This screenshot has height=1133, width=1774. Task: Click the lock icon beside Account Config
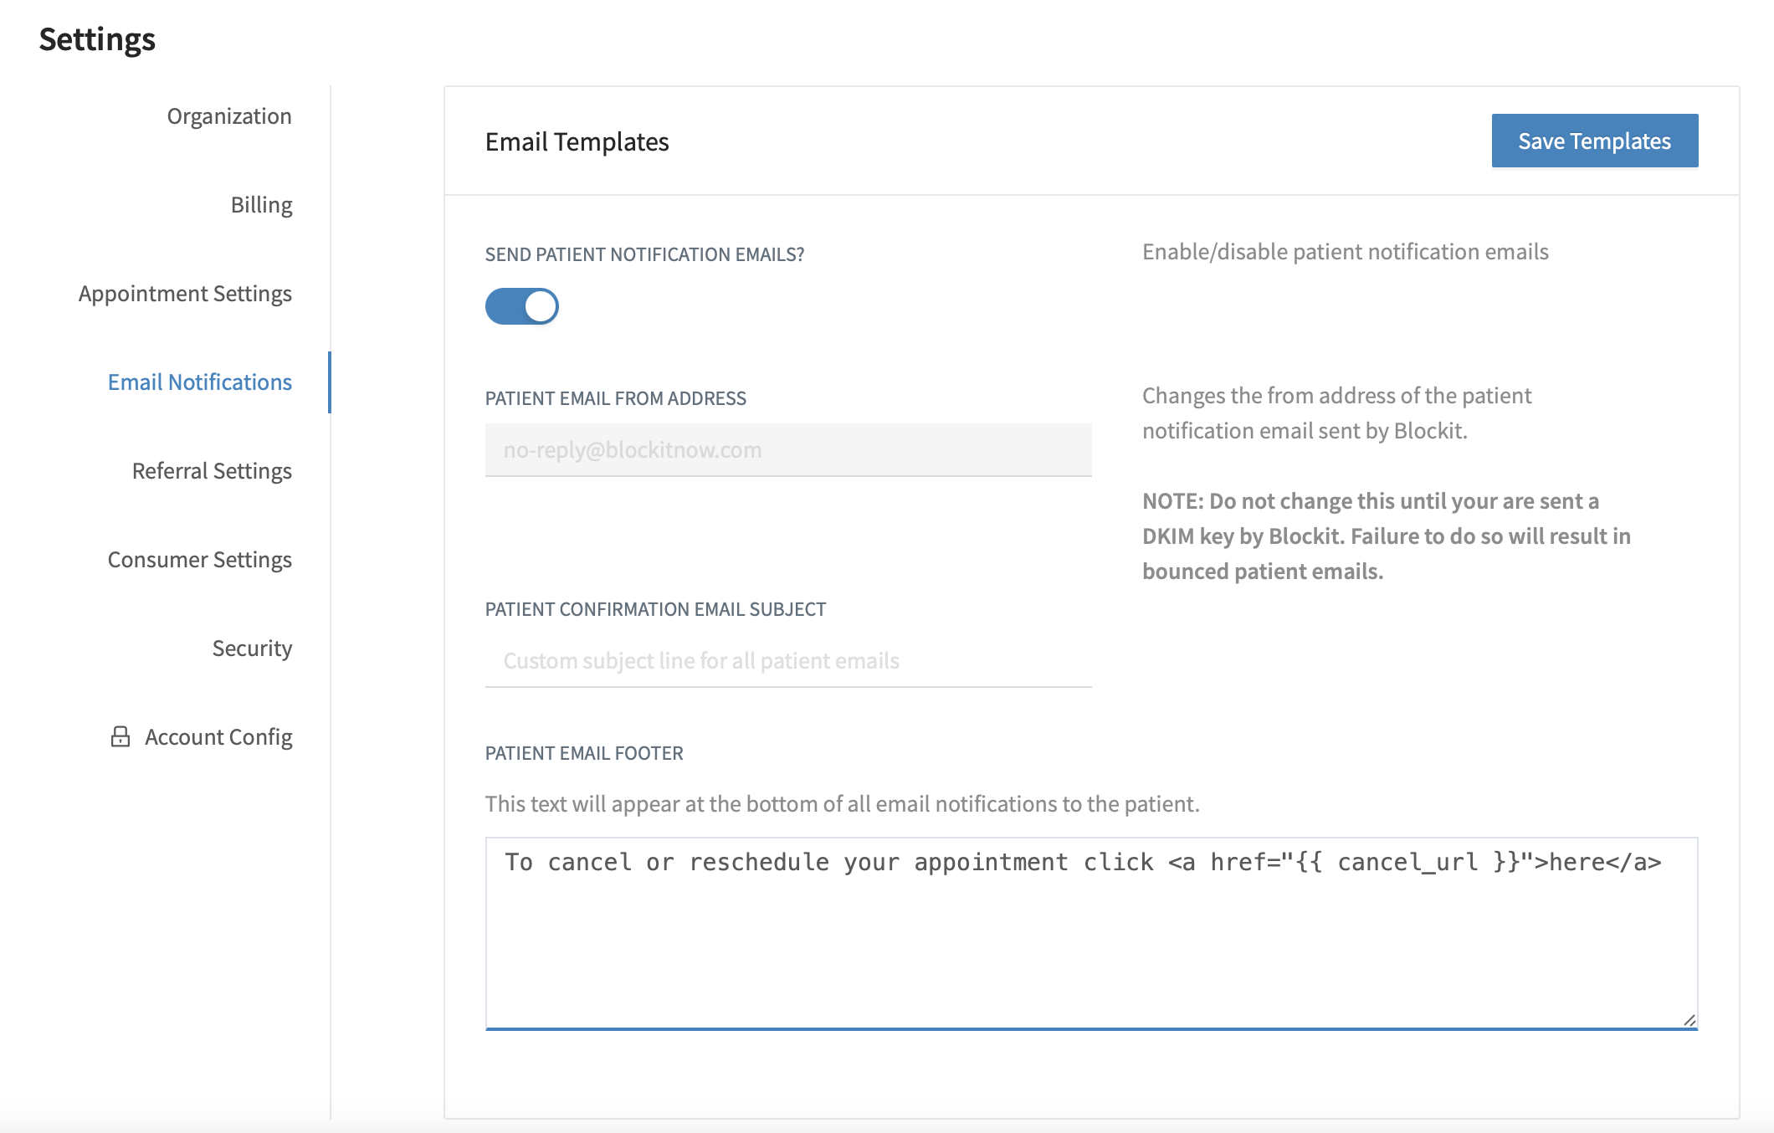pos(120,736)
